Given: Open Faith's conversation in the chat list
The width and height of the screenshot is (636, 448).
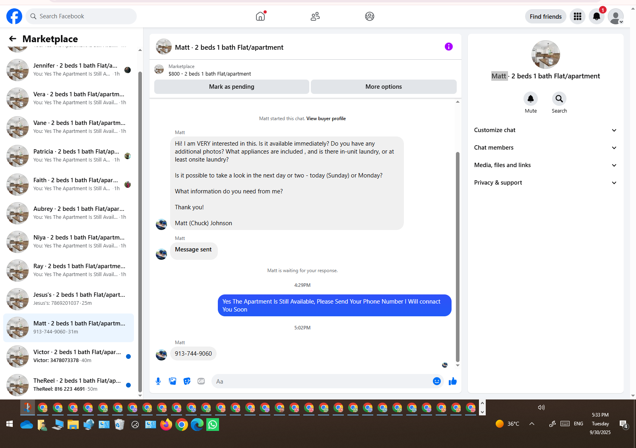Looking at the screenshot, I should (x=68, y=185).
